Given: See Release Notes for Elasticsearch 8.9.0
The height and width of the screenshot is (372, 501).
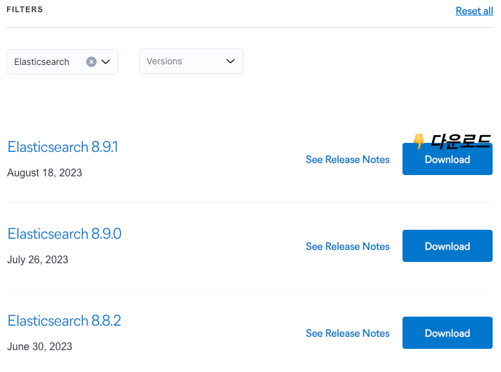Looking at the screenshot, I should pos(348,246).
